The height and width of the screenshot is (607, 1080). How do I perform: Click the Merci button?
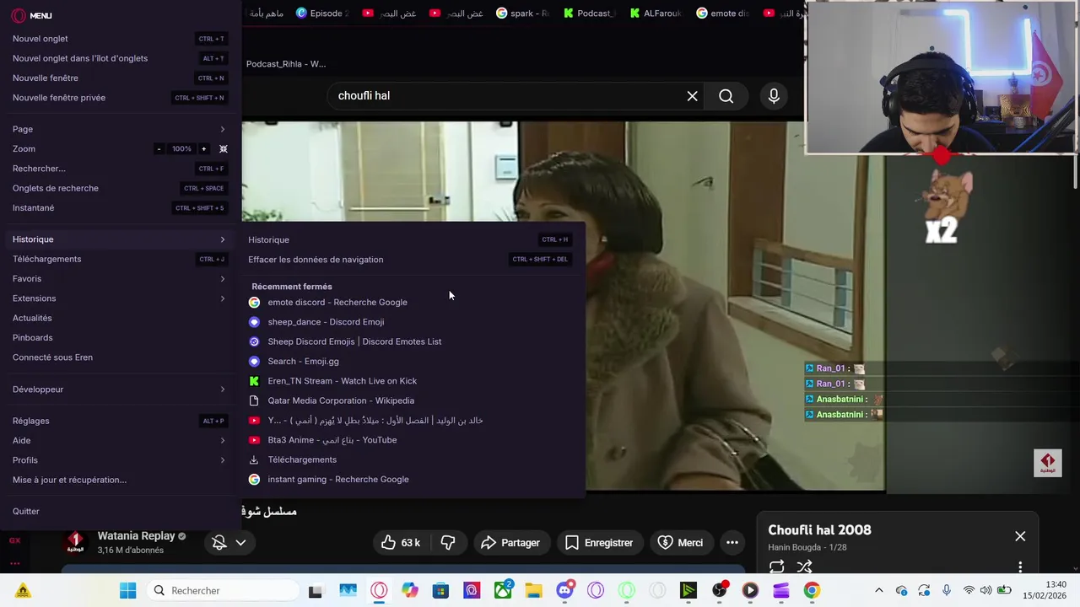[680, 543]
